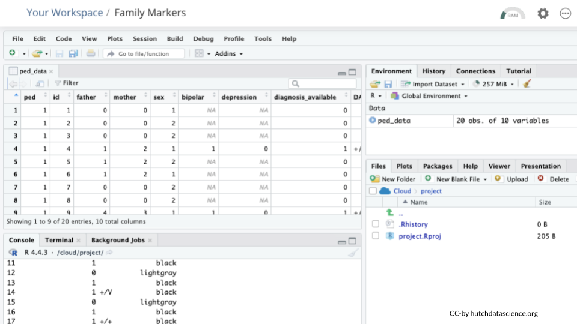Click the console clear broom icon
Screen dimensions: 577x324
(x=353, y=253)
